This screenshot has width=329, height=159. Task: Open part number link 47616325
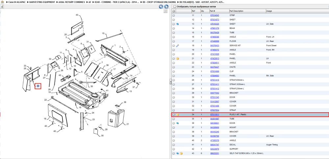click(215, 24)
